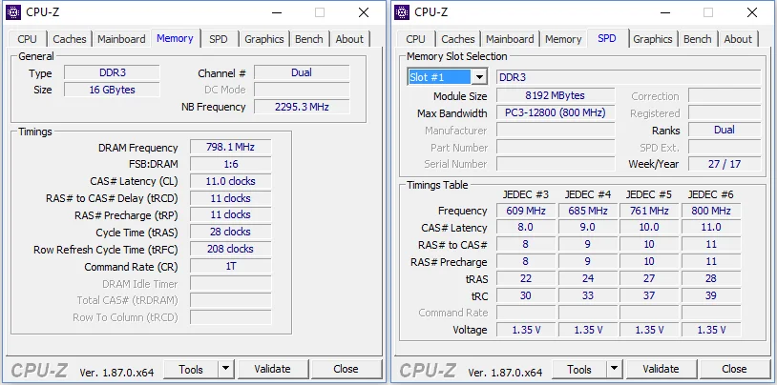Select the Memory tab in left window
The width and height of the screenshot is (777, 385).
[175, 38]
